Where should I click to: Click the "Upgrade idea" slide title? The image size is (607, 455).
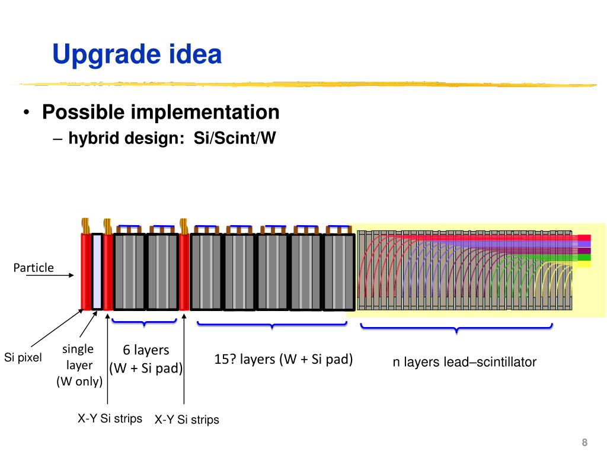tap(137, 55)
